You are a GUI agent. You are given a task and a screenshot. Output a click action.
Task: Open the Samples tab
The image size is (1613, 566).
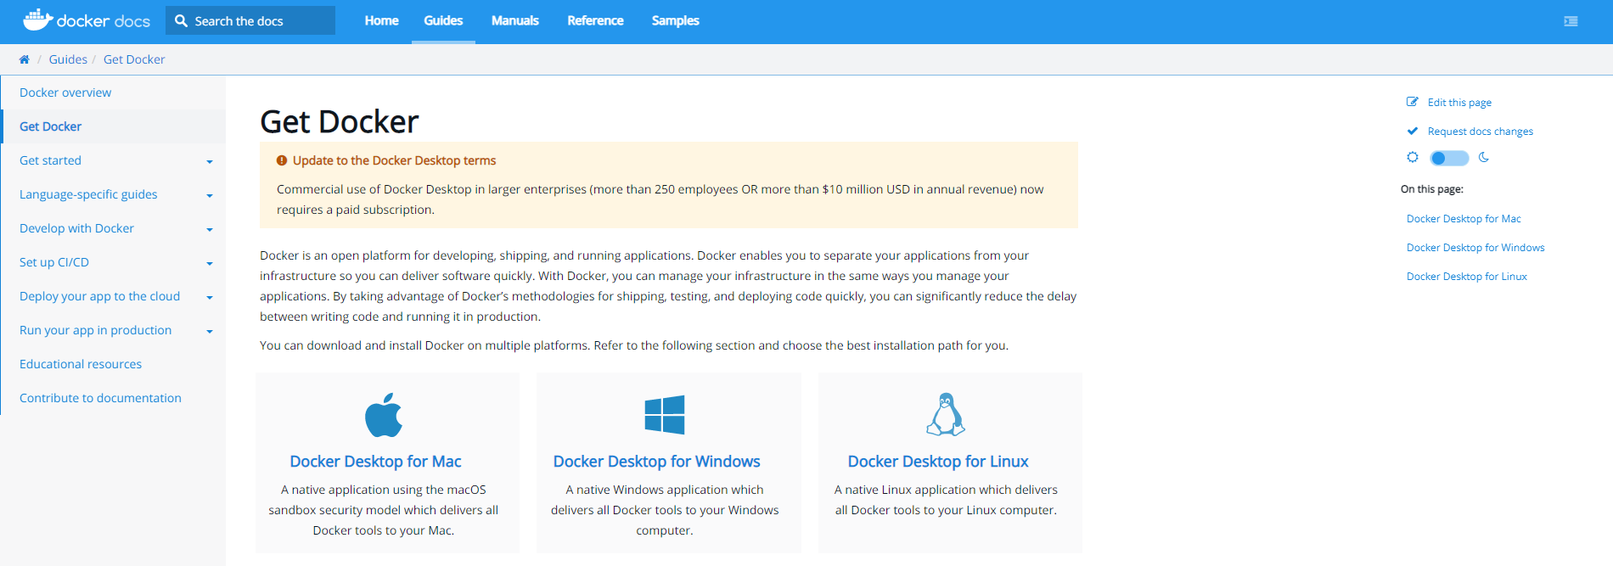(675, 20)
